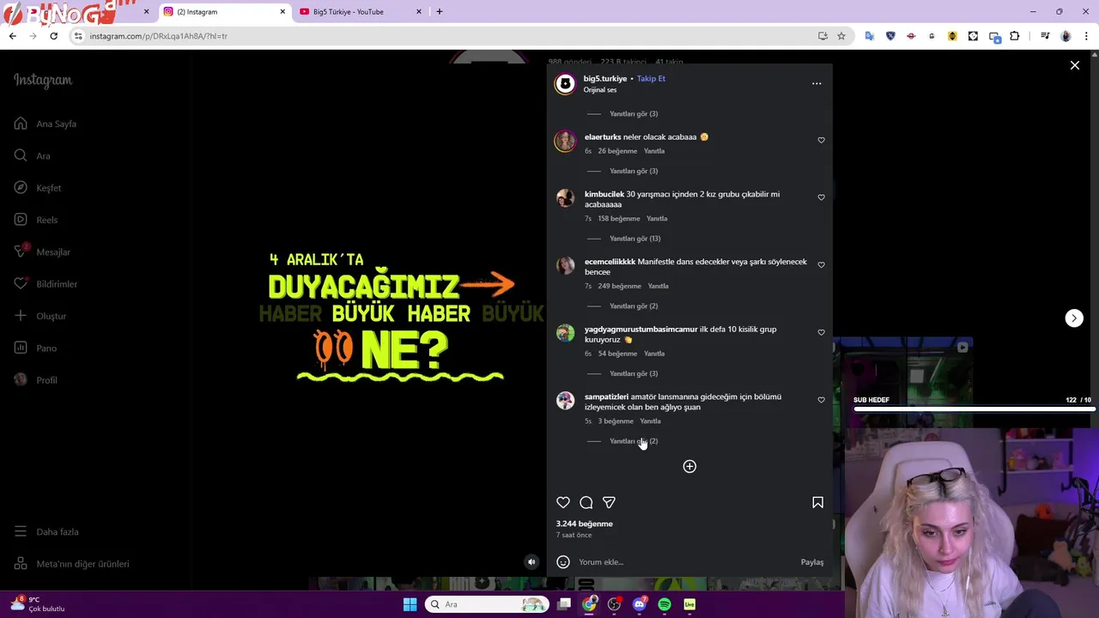1099x618 pixels.
Task: Open the Pano dashboard
Action: pyautogui.click(x=35, y=348)
